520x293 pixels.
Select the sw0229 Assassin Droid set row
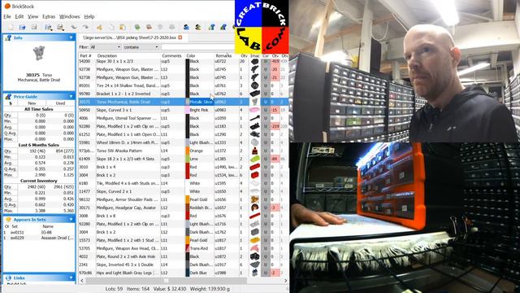pos(39,238)
